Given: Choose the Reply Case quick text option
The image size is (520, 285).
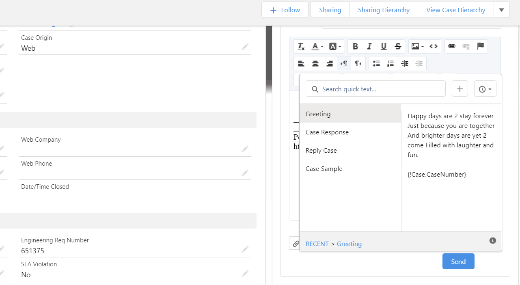Looking at the screenshot, I should (x=321, y=150).
